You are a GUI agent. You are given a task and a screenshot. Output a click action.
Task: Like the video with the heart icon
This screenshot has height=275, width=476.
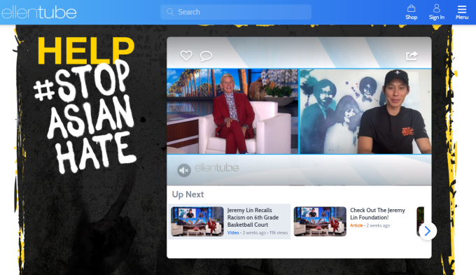pos(186,55)
